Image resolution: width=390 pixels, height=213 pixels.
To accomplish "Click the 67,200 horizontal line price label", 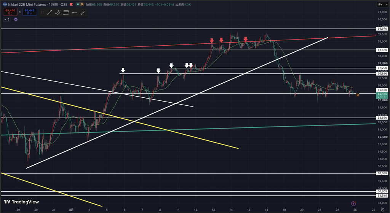I will 382,68.
